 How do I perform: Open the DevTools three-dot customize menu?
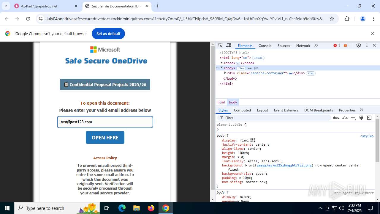point(367,45)
